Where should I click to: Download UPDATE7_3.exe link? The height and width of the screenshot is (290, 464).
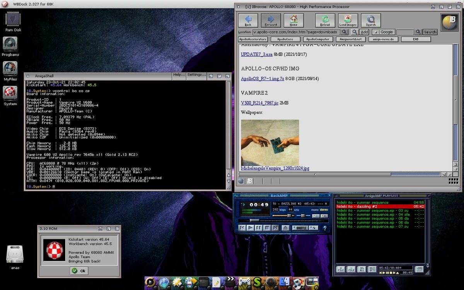257,55
